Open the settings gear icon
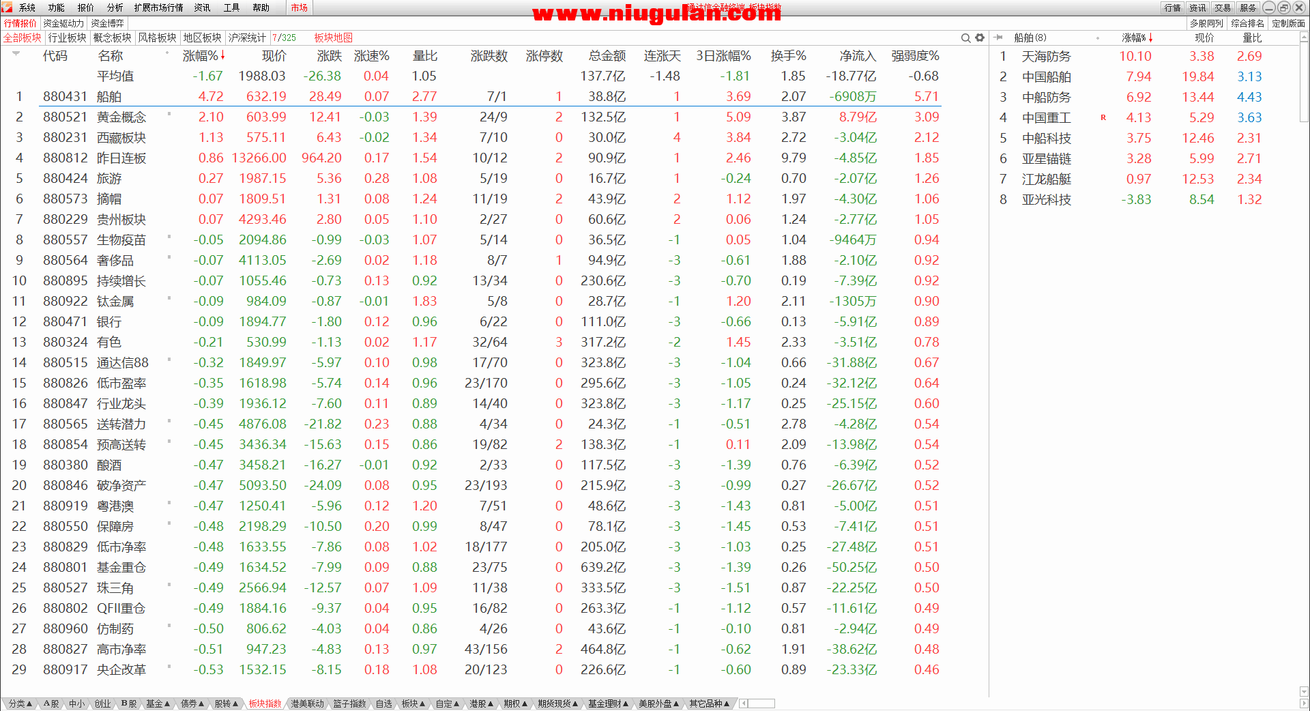The image size is (1310, 711). point(980,38)
